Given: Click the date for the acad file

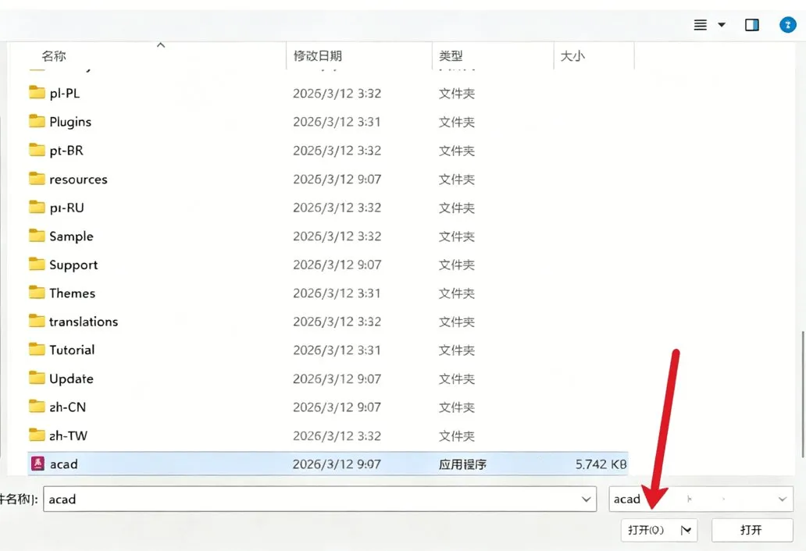Looking at the screenshot, I should click(337, 464).
